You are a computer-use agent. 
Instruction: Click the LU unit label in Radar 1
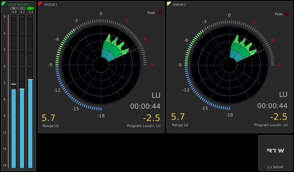pos(156,95)
